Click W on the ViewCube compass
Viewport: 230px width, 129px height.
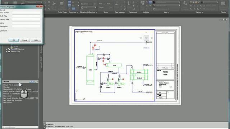(x=141, y=38)
